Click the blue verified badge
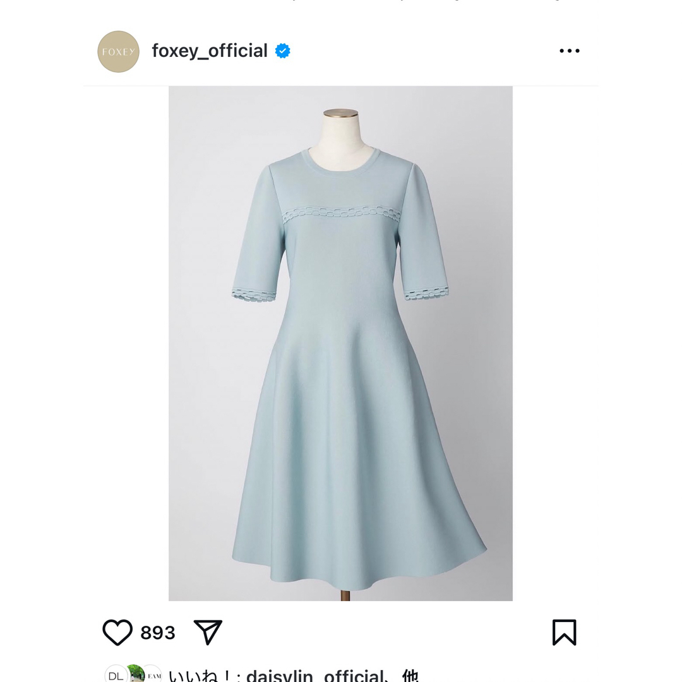Viewport: 682px width, 682px height. (283, 51)
